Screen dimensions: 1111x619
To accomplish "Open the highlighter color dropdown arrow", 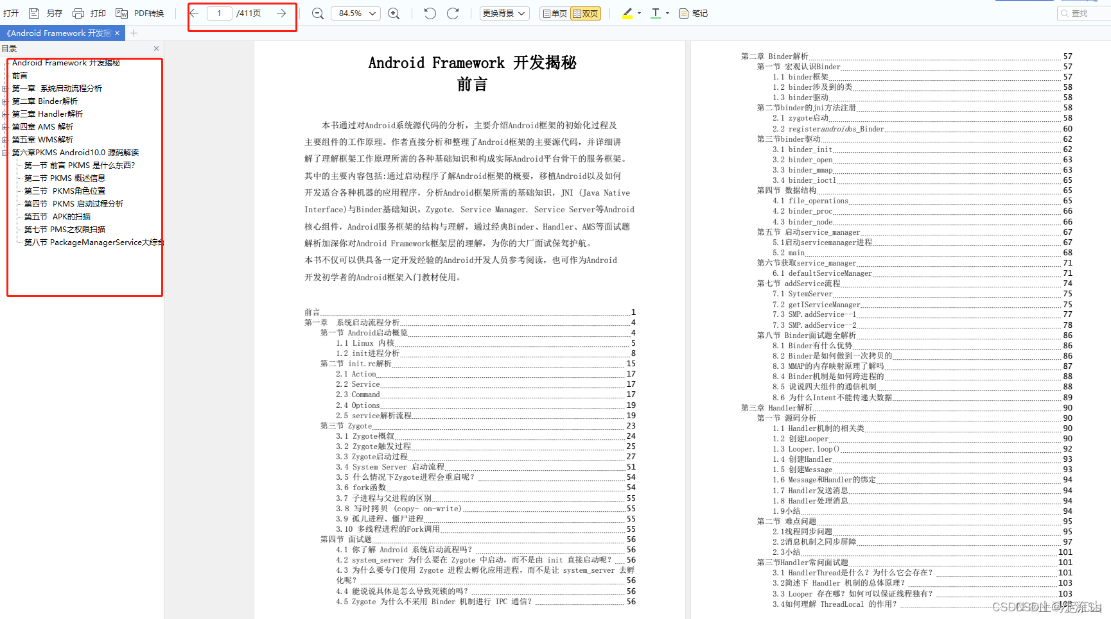I will point(638,13).
